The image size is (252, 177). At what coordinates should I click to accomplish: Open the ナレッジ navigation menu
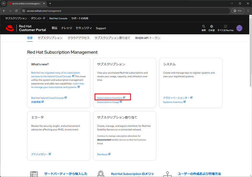click(x=66, y=28)
